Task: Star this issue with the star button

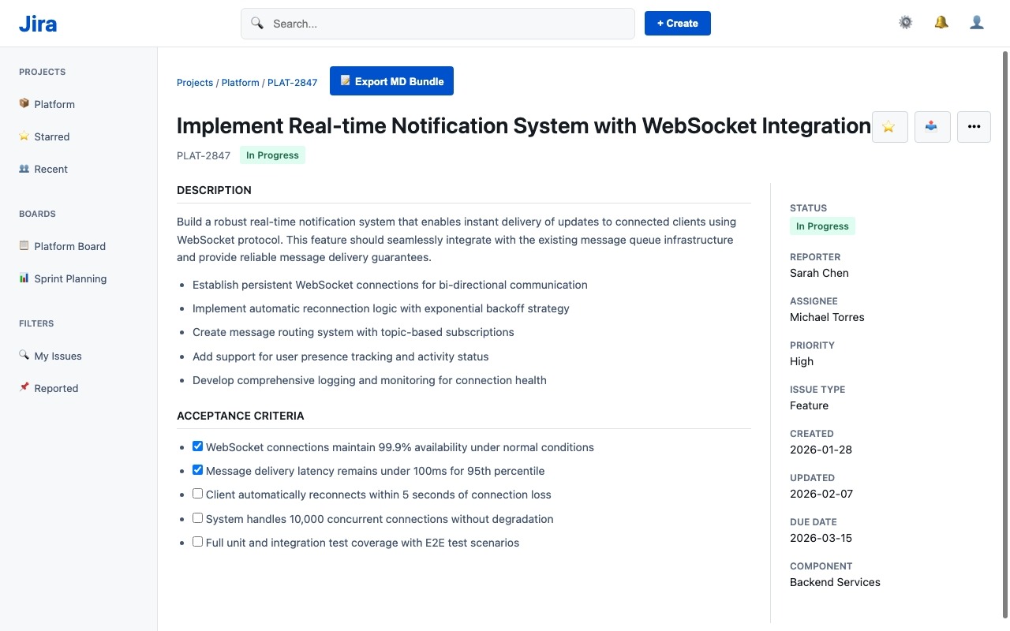Action: point(889,127)
